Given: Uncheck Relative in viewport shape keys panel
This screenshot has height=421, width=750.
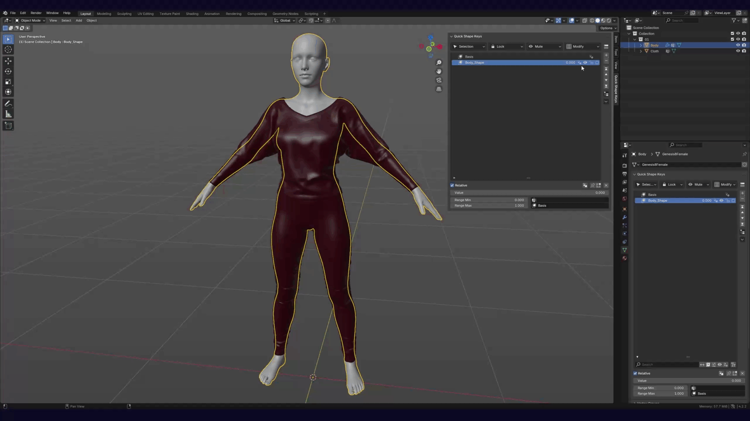Looking at the screenshot, I should 452,186.
